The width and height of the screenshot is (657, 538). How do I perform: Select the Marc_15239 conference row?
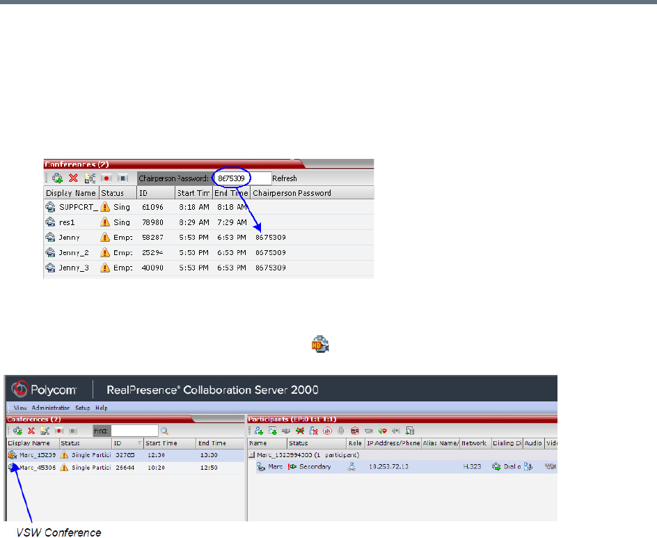tap(126, 455)
